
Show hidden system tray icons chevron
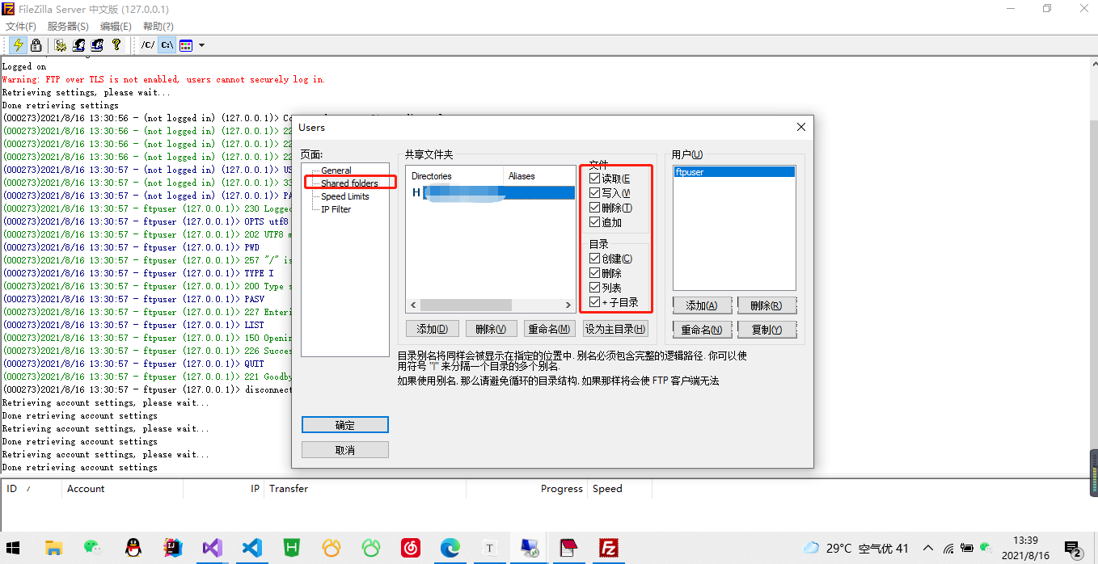928,549
